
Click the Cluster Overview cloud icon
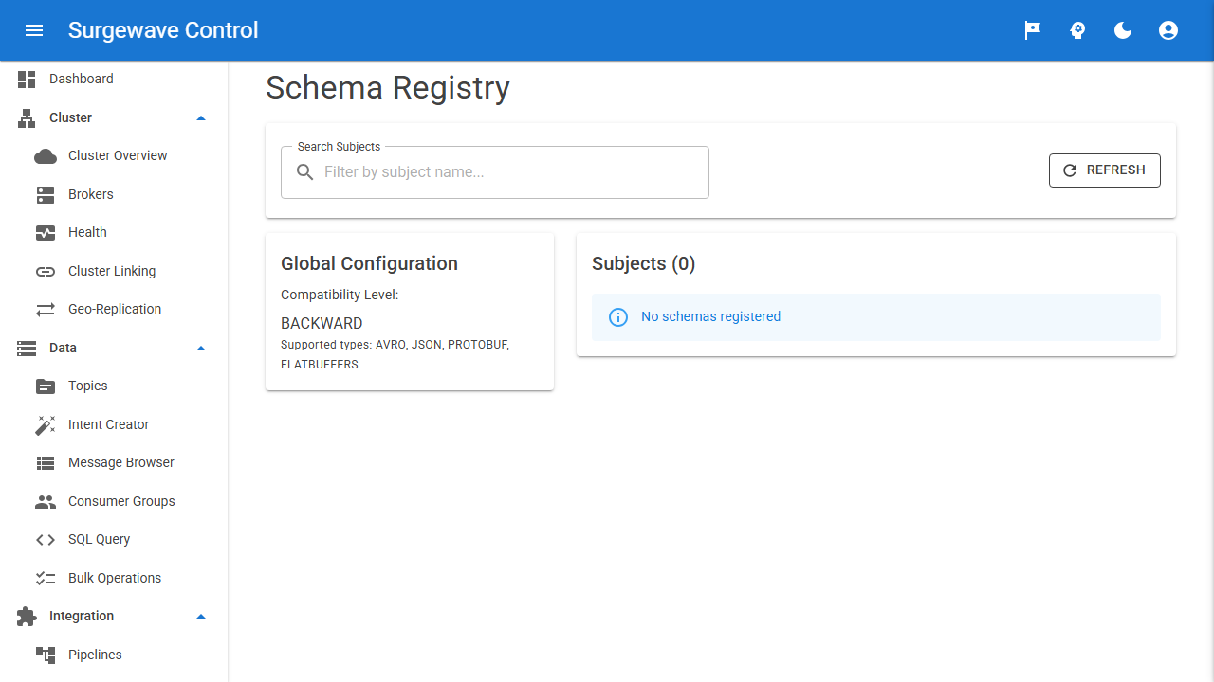[x=46, y=156]
